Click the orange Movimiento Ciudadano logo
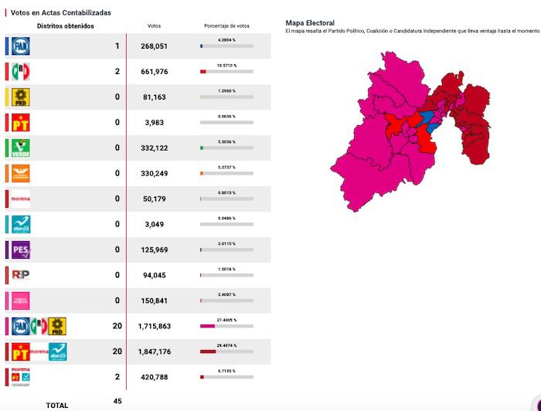The height and width of the screenshot is (411, 541). click(x=21, y=173)
